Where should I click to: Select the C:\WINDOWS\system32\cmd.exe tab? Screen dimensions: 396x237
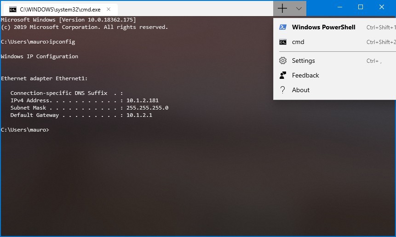pyautogui.click(x=60, y=10)
